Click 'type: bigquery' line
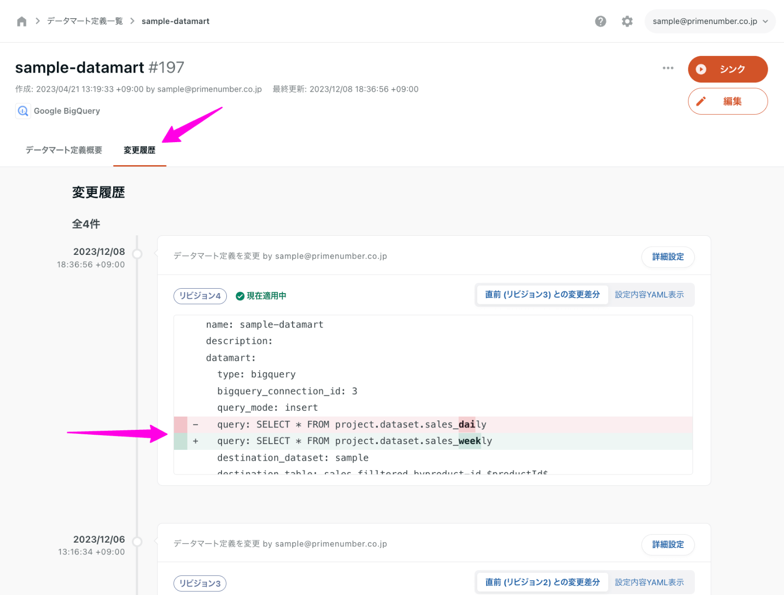This screenshot has width=784, height=595. pos(256,374)
